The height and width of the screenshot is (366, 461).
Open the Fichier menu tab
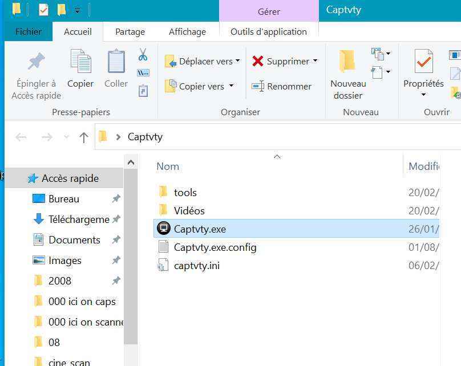point(29,31)
